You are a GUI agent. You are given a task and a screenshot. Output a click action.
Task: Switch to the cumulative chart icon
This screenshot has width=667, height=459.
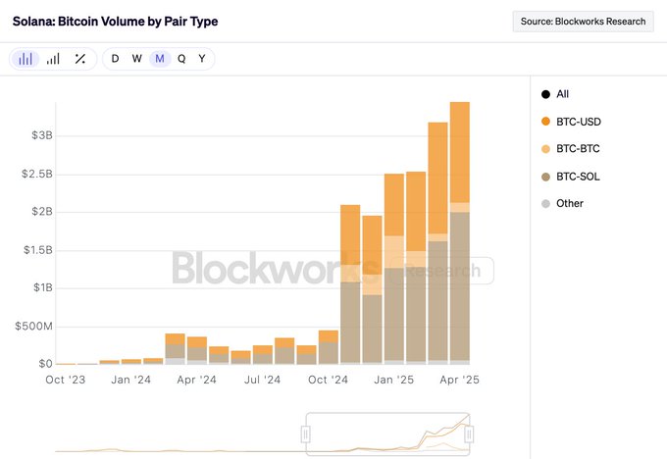tap(53, 59)
